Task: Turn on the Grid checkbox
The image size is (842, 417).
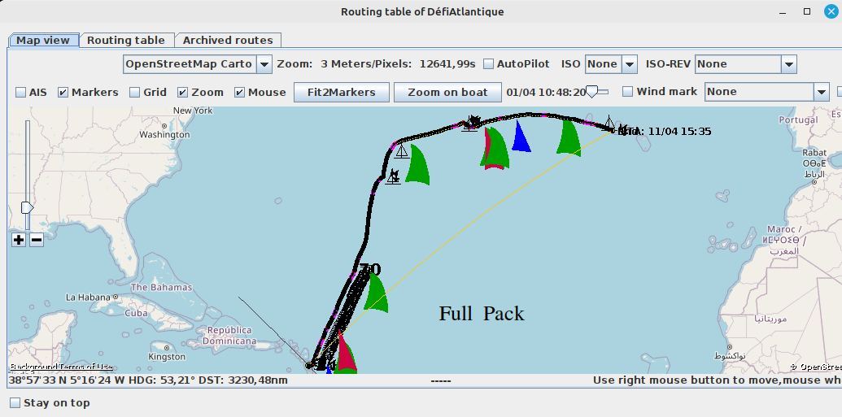Action: [x=135, y=93]
